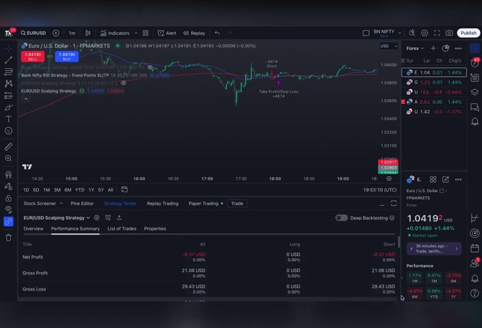Select YTD time range
The width and height of the screenshot is (482, 328).
[79, 189]
